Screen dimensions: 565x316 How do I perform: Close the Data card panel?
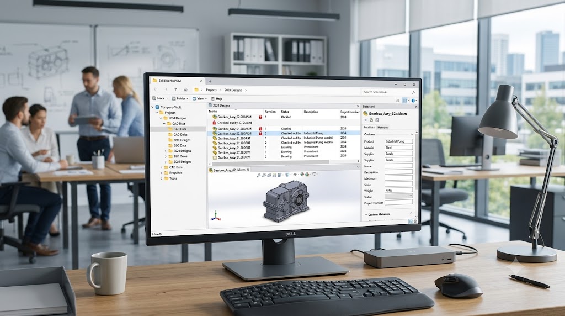coord(416,107)
